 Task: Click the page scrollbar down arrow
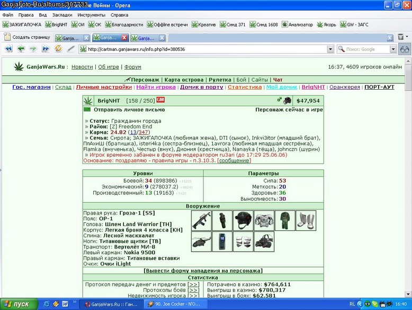(408, 294)
